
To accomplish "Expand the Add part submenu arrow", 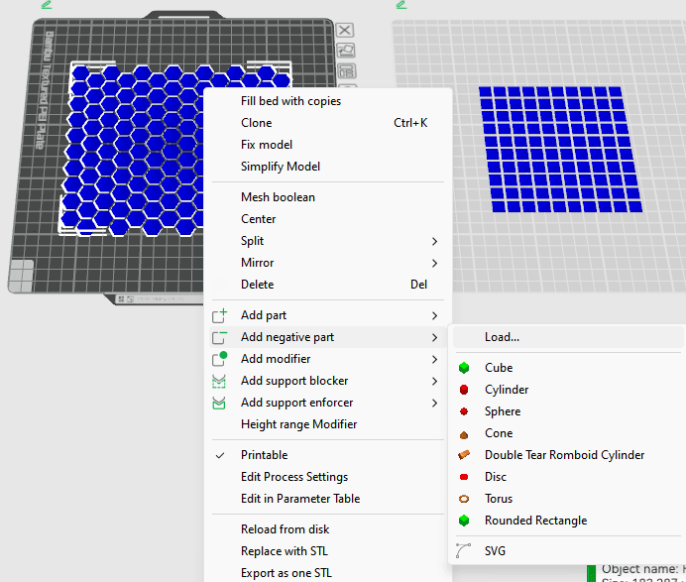I will (x=434, y=315).
